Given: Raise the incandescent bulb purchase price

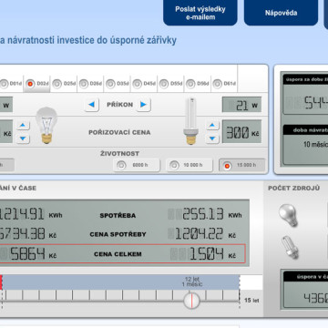Looking at the screenshot, I should point(23,125).
